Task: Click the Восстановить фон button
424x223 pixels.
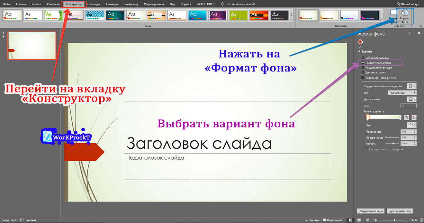Action: pyautogui.click(x=400, y=211)
